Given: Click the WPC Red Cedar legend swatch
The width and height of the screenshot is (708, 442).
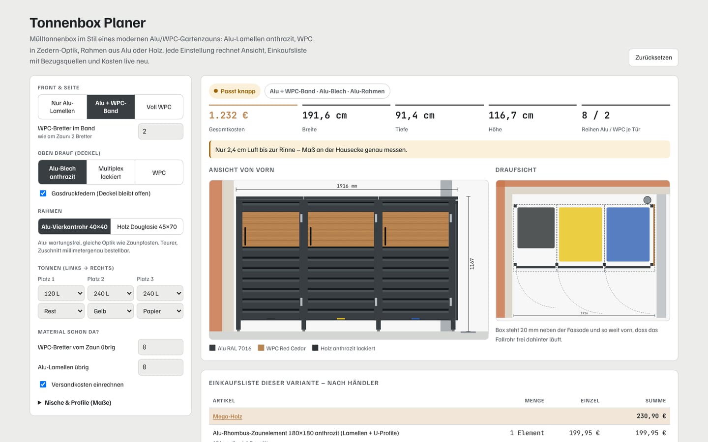Looking at the screenshot, I should click(x=261, y=348).
